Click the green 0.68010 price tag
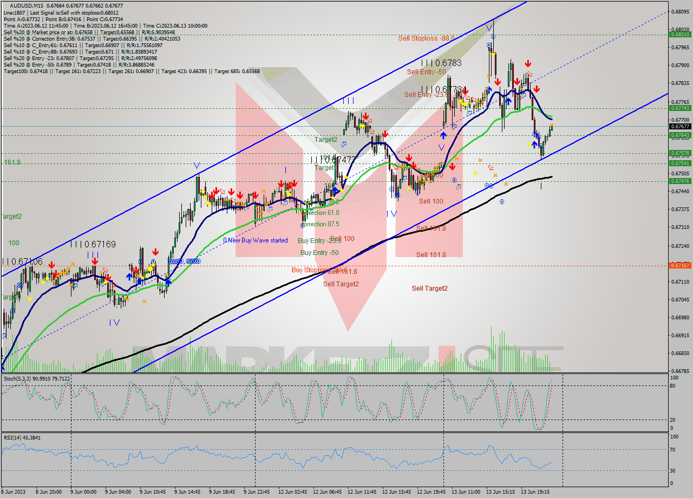 pos(679,34)
